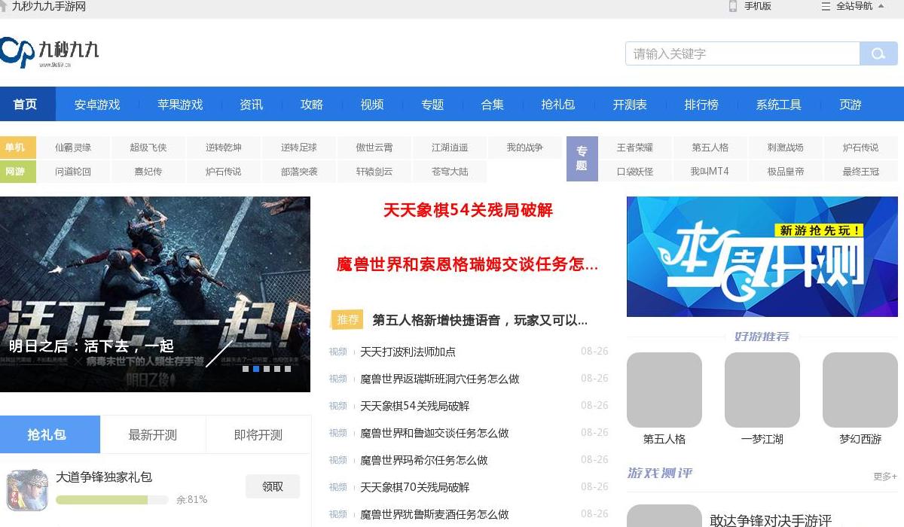904x527 pixels.
Task: Open the 系统工具 nav item
Action: [779, 105]
